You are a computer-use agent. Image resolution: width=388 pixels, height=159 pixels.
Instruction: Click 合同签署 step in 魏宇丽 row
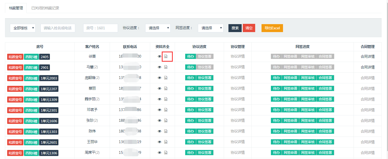[325, 99]
